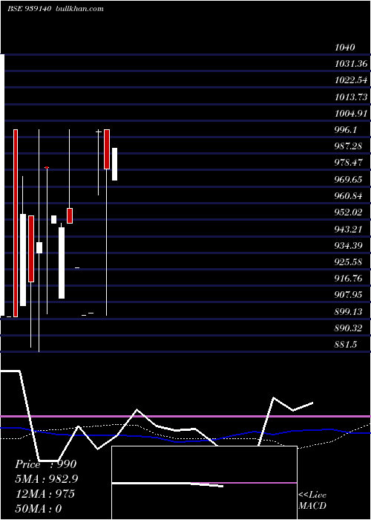Click the 987.28 price level label
Image resolution: width=371 pixels, height=520 pixels.
(348, 146)
